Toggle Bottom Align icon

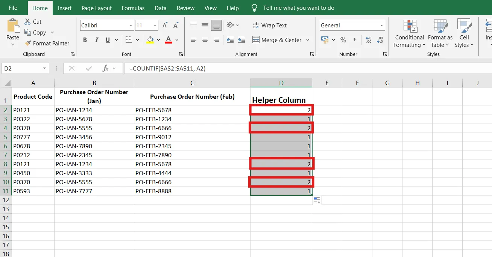point(216,25)
